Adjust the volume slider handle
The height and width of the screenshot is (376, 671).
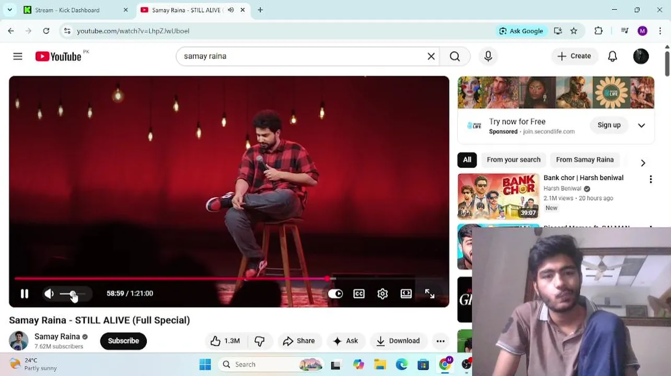pyautogui.click(x=73, y=294)
